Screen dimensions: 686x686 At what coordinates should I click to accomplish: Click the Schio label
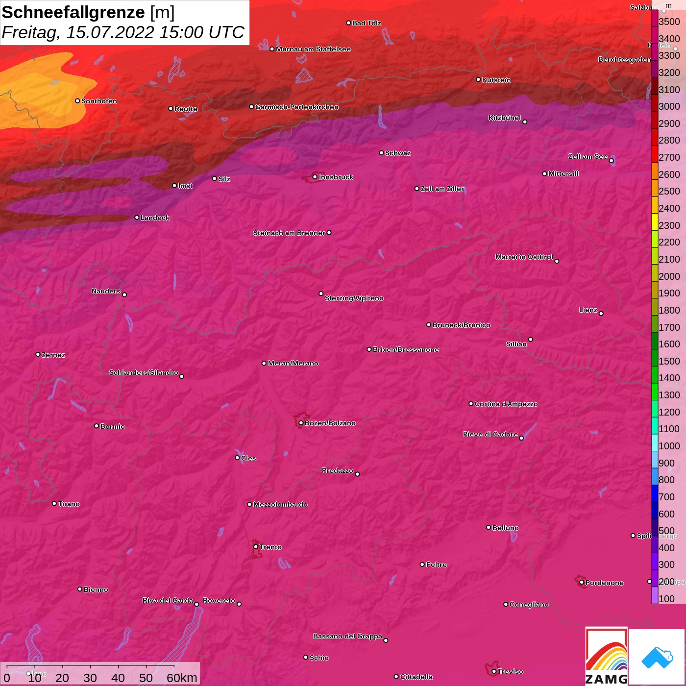pos(319,658)
